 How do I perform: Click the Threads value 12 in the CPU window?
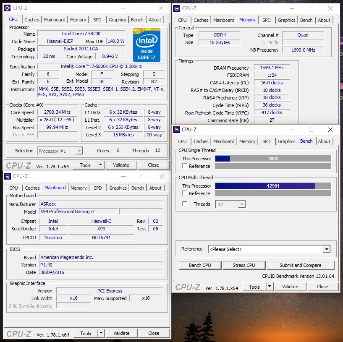(157, 151)
